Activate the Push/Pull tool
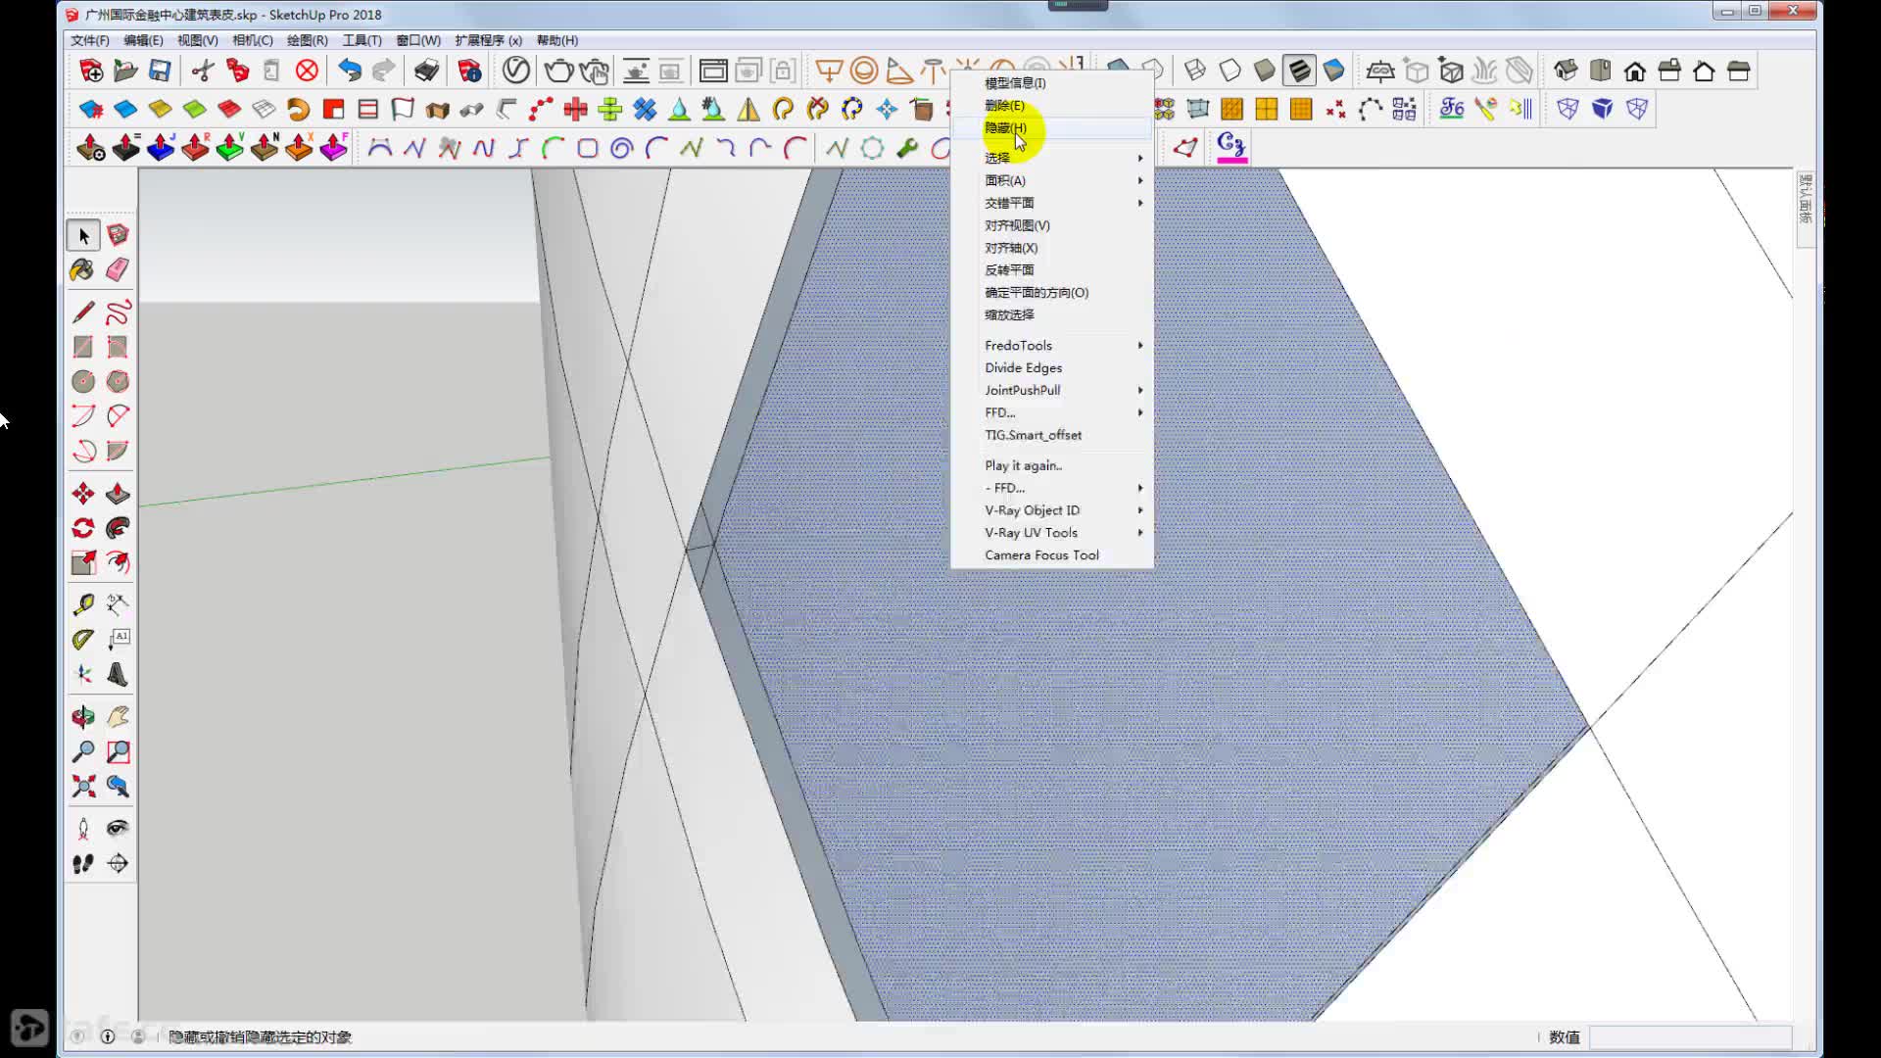 [x=118, y=494]
